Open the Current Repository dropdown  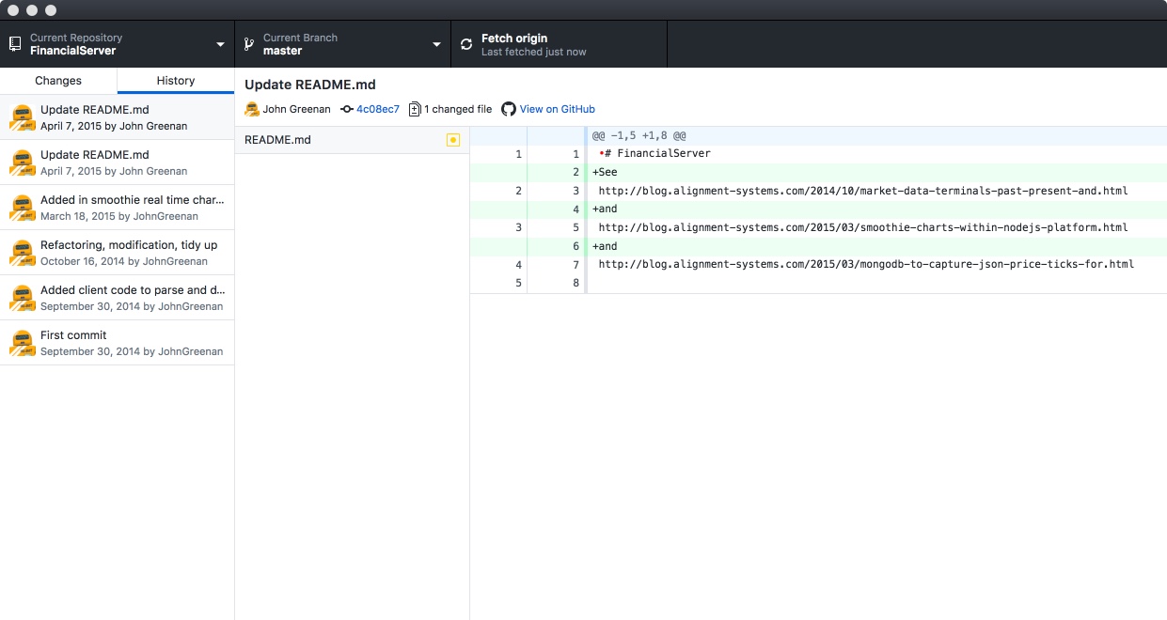117,44
